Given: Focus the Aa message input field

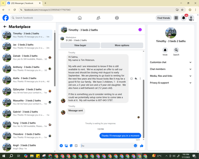Looking at the screenshot, I should (107, 146).
